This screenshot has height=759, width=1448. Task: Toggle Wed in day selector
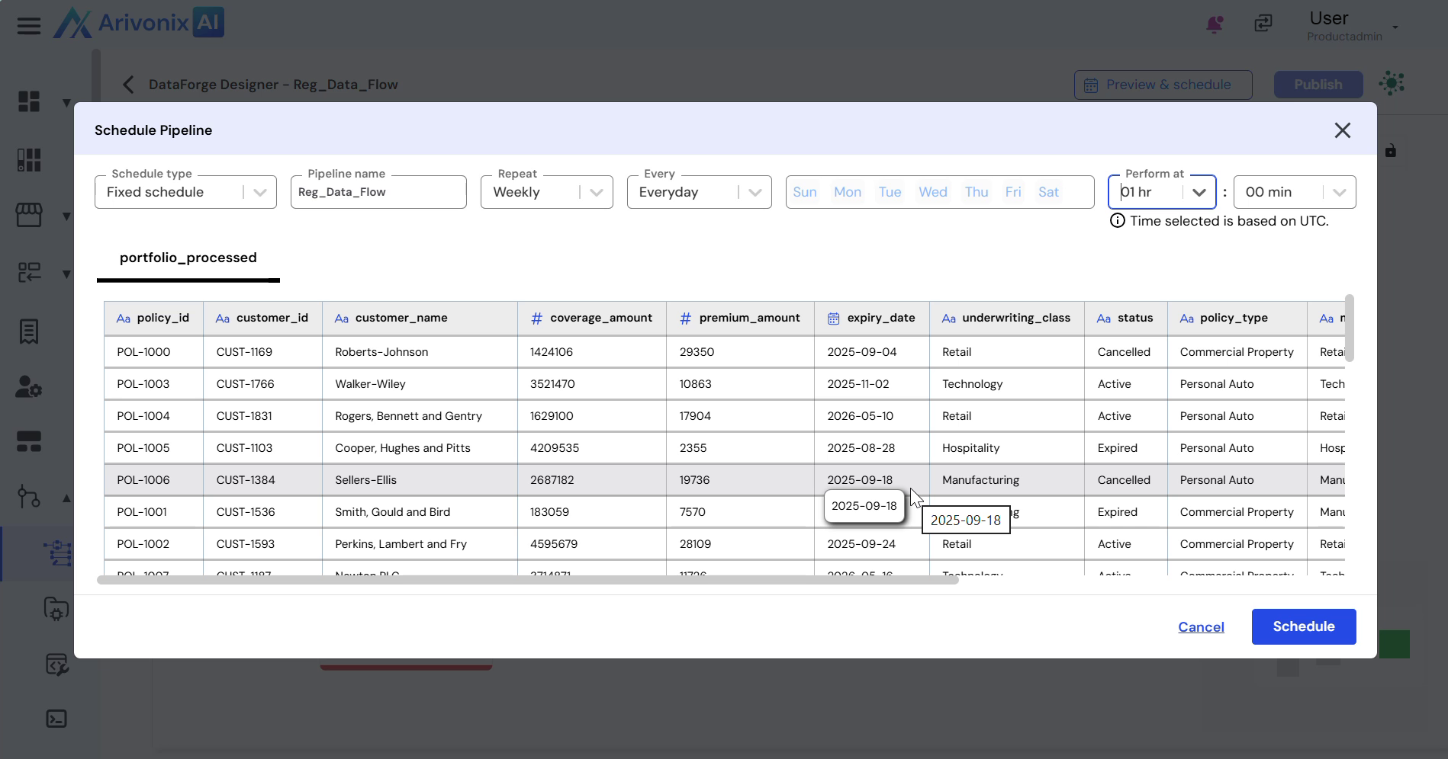(932, 192)
